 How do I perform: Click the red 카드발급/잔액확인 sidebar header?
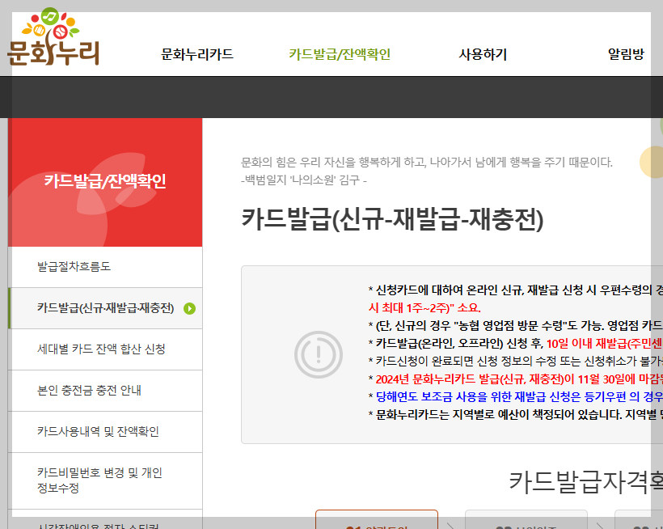(105, 182)
